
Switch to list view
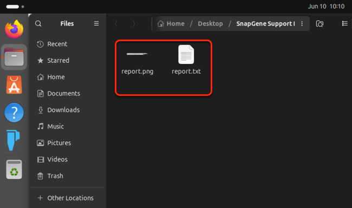pyautogui.click(x=345, y=24)
